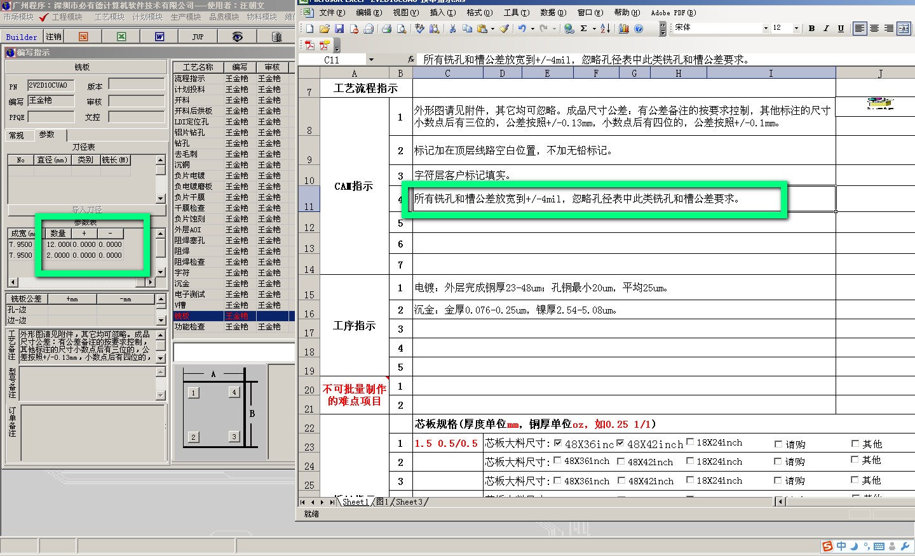This screenshot has height=556, width=915.
Task: Click the wrench settings icon in tray
Action: click(905, 546)
